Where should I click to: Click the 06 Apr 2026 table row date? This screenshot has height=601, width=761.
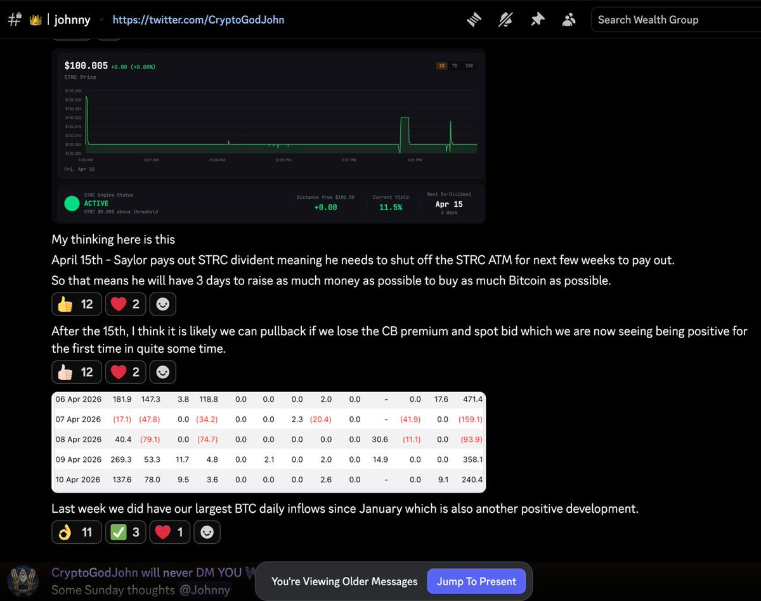pyautogui.click(x=78, y=399)
